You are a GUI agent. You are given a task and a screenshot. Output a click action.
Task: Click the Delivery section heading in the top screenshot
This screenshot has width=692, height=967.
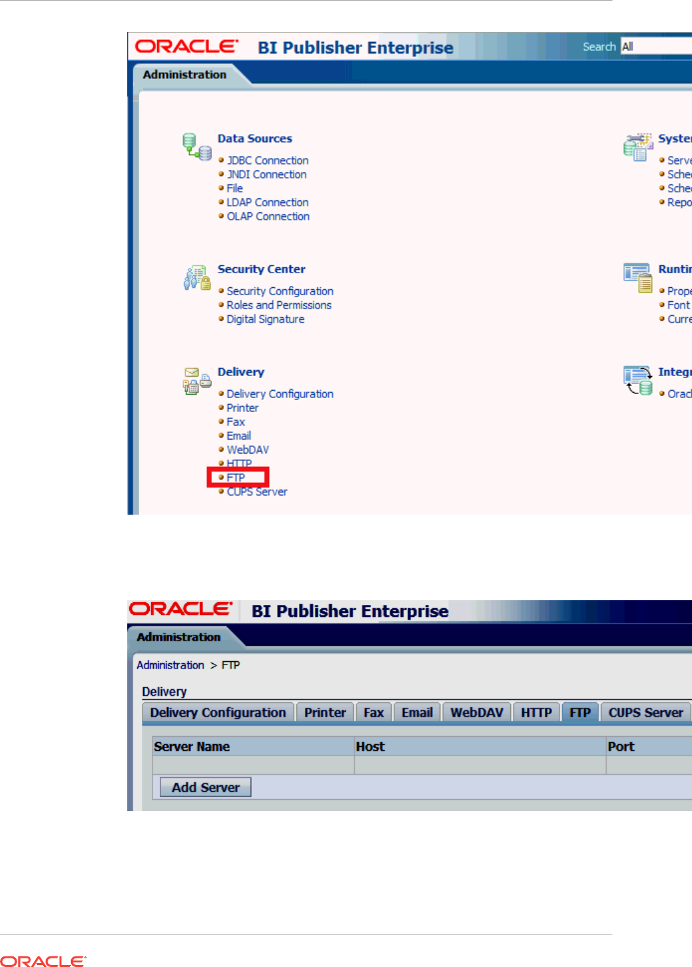pyautogui.click(x=241, y=372)
